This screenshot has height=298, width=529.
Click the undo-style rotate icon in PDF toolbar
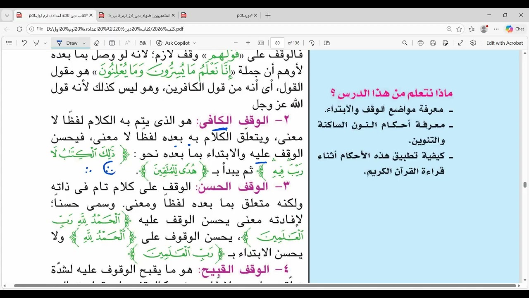[x=24, y=43]
